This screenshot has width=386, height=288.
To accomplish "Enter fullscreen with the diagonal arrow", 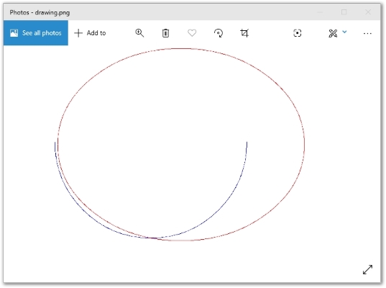I will [x=367, y=269].
